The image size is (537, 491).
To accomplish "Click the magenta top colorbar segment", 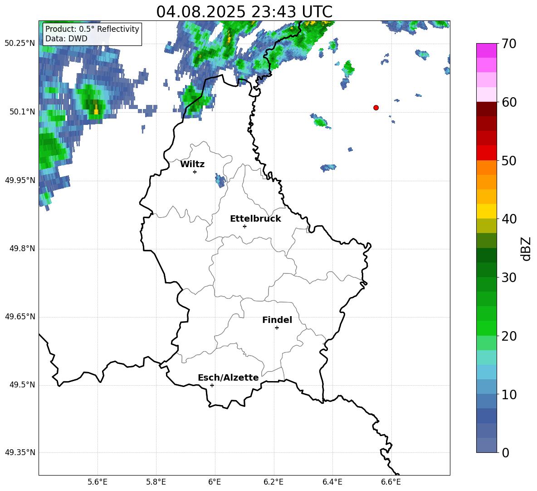I will click(486, 50).
